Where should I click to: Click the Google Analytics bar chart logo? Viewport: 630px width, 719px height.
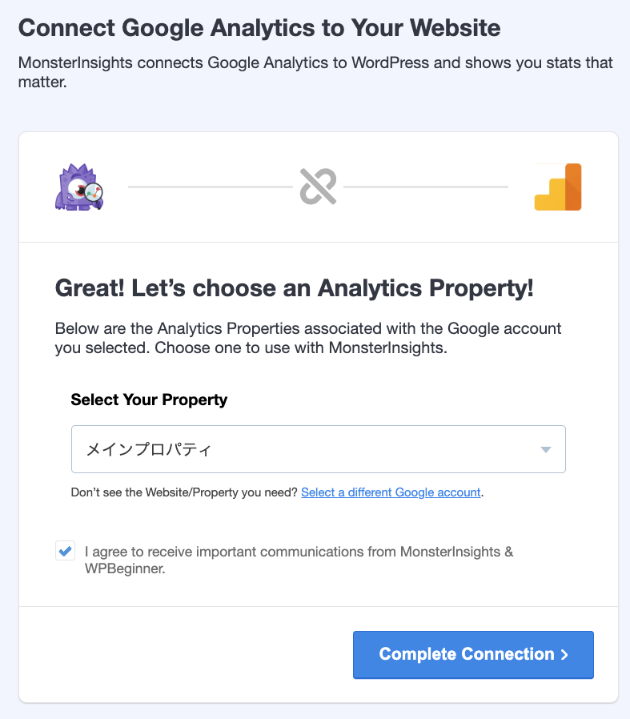558,187
